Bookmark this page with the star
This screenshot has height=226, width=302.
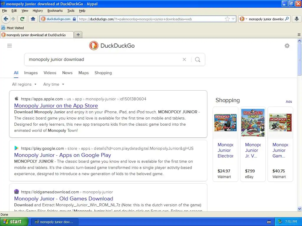pyautogui.click(x=227, y=19)
